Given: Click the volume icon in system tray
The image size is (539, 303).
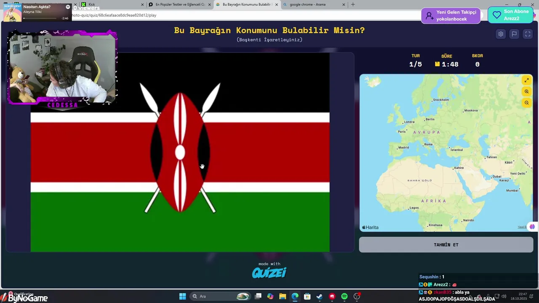Looking at the screenshot, I should point(504,296).
